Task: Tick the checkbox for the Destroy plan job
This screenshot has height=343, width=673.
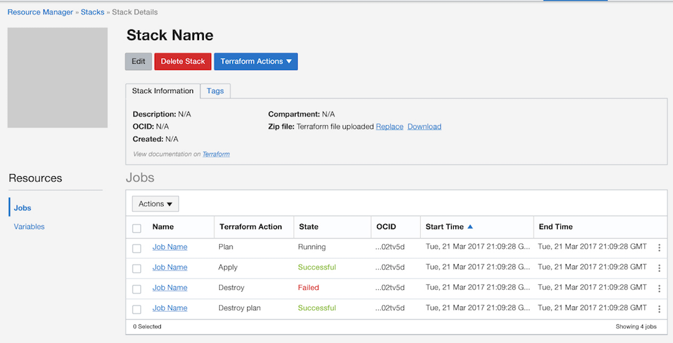Action: 137,310
